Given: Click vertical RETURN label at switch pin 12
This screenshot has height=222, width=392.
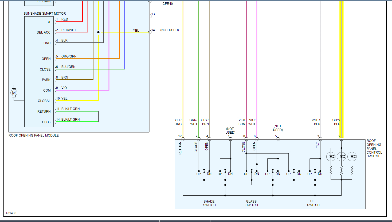Looking at the screenshot, I should click(x=180, y=148).
